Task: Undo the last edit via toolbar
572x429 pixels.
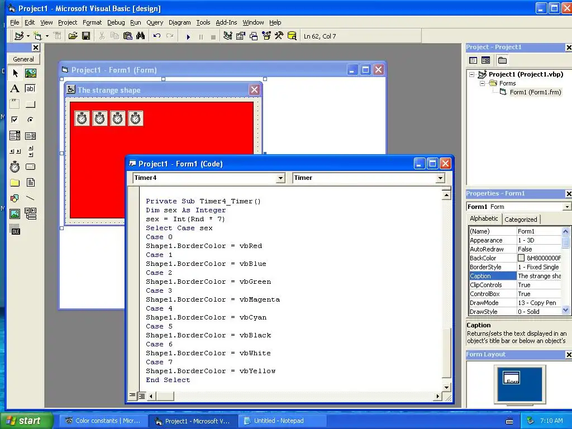Action: point(157,36)
